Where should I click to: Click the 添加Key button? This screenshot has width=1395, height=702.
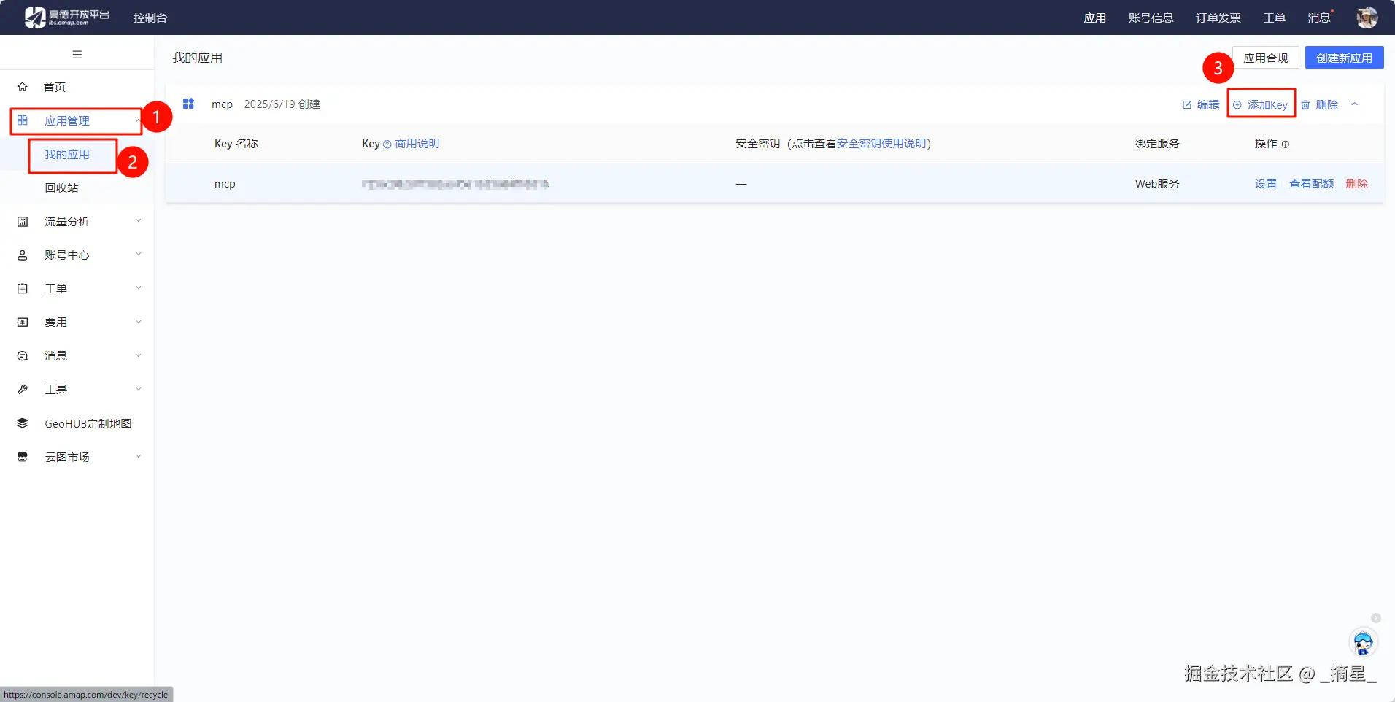point(1261,104)
